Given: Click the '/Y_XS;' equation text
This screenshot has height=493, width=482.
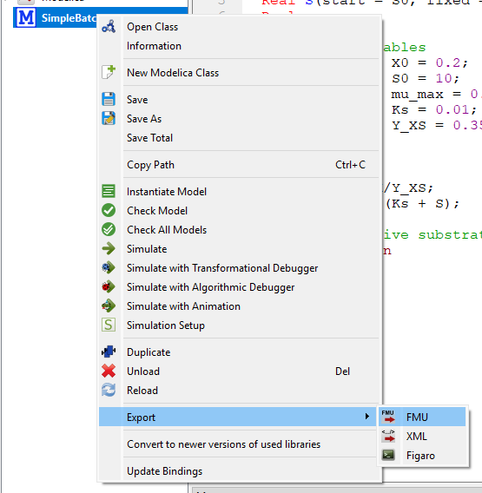Looking at the screenshot, I should (408, 188).
